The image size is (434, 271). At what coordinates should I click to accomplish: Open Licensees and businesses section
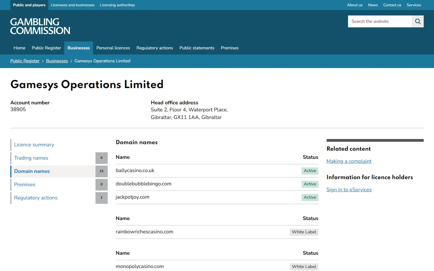73,5
